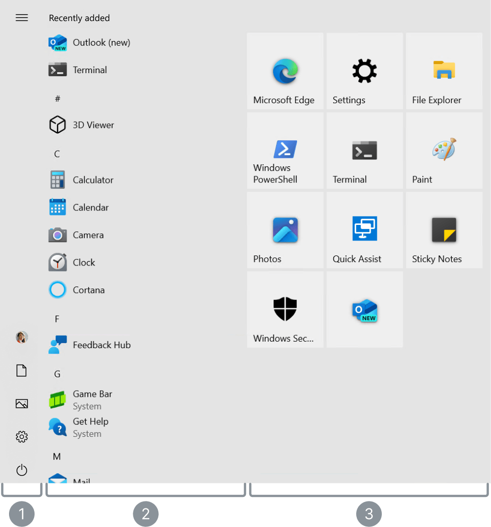Open the Paint tile
This screenshot has width=491, height=527.
click(x=444, y=151)
